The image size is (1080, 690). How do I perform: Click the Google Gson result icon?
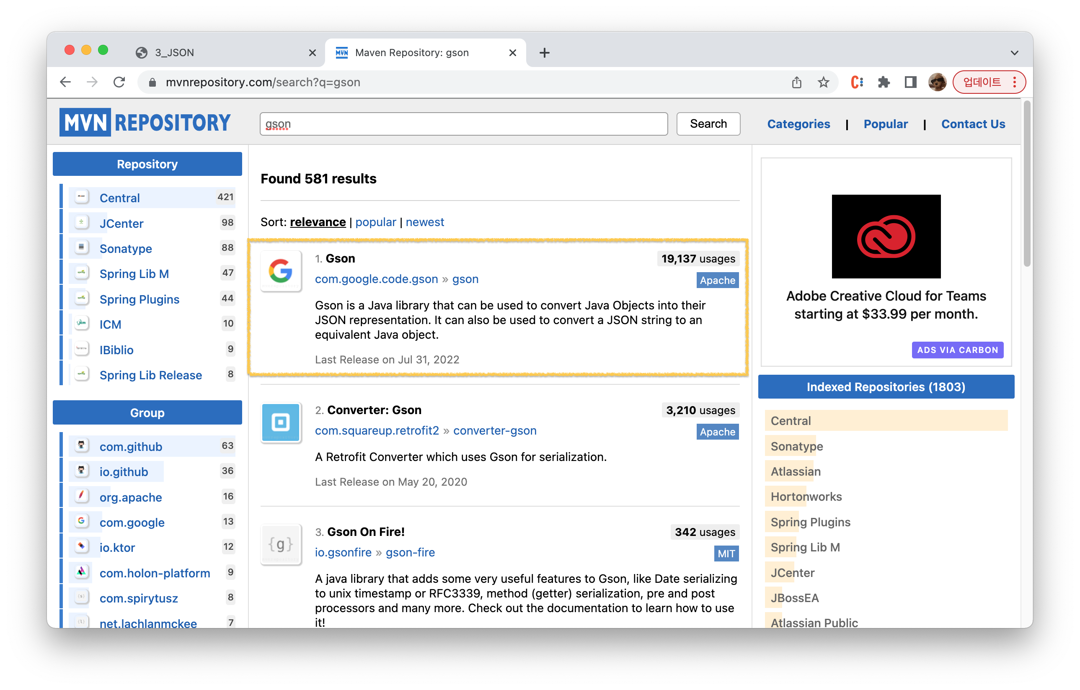point(281,271)
